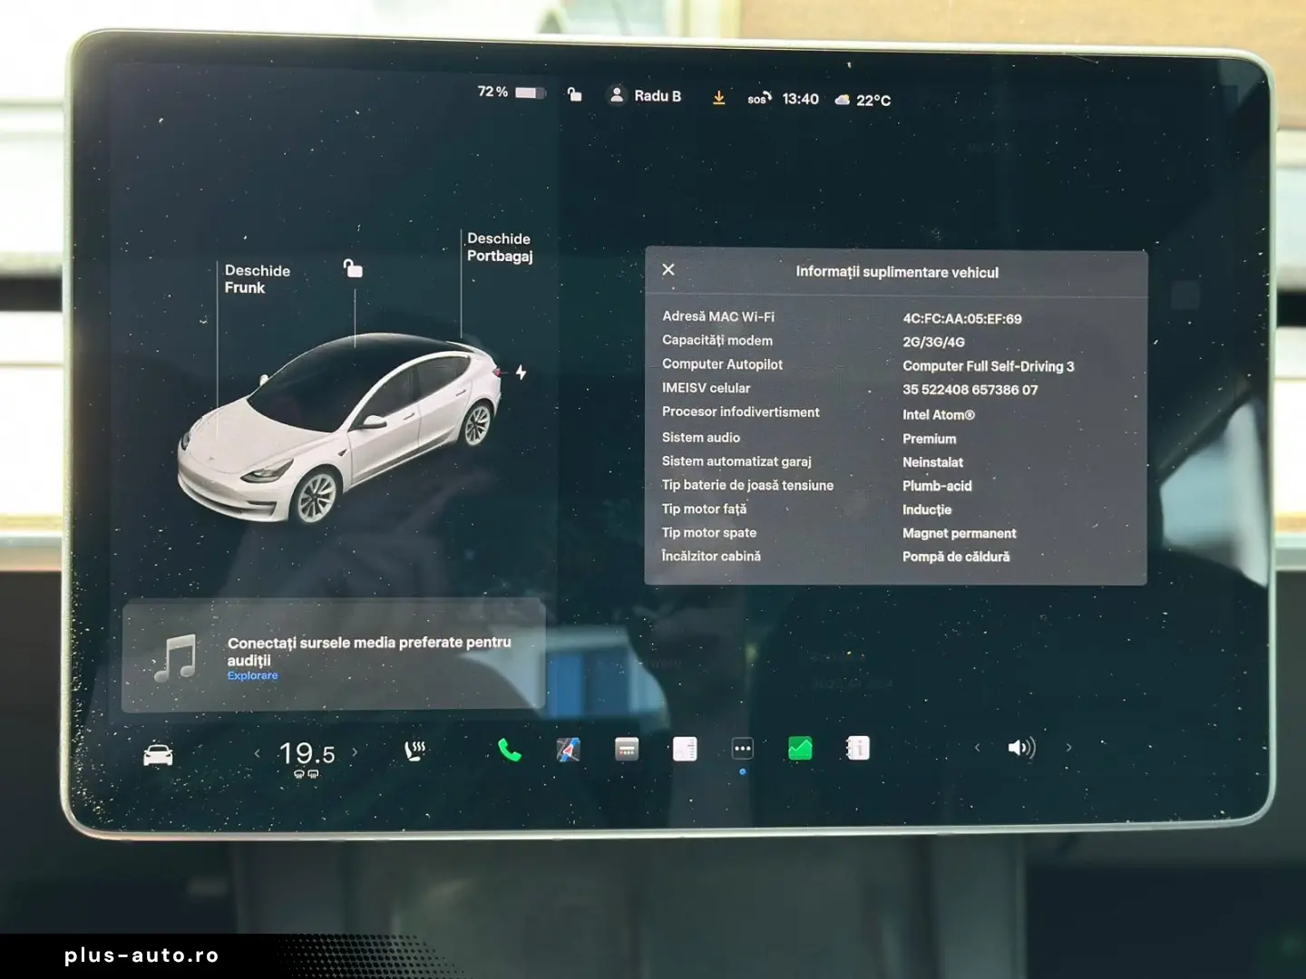Viewport: 1306px width, 979px height.
Task: Tap Deschide Portbagaj to open trunk
Action: pos(500,247)
